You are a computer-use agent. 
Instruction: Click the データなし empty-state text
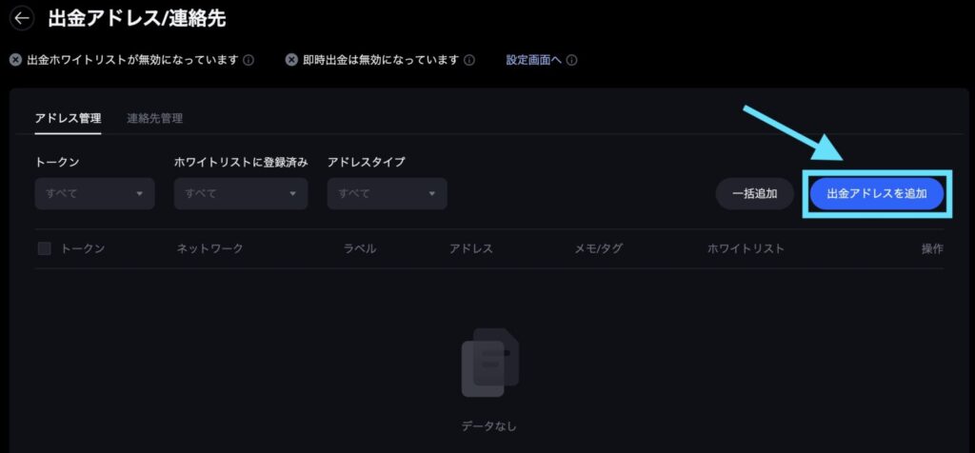coord(489,426)
